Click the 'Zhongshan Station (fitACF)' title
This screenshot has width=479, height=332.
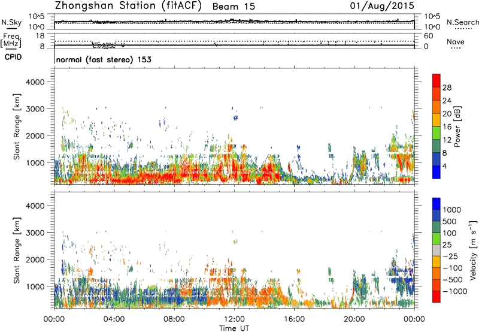coord(128,6)
